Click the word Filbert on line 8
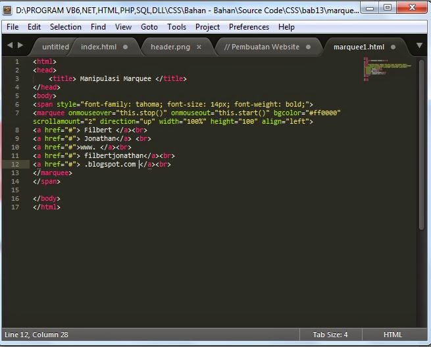This screenshot has height=347, width=431. point(98,130)
